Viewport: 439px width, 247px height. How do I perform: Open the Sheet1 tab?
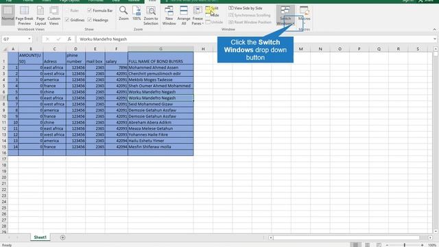pyautogui.click(x=40, y=237)
